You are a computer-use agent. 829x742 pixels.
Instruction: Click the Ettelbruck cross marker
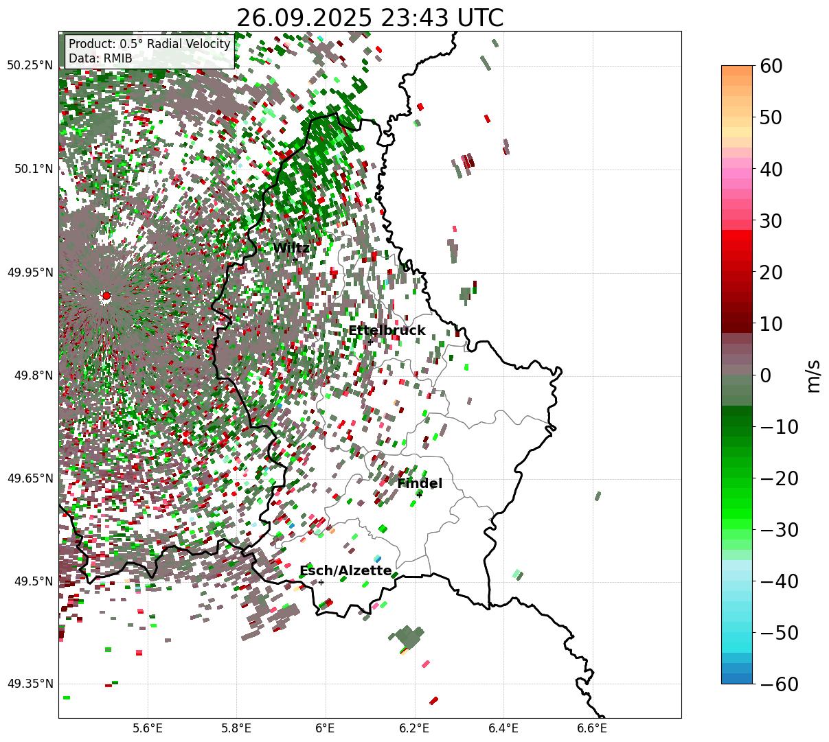click(x=370, y=342)
